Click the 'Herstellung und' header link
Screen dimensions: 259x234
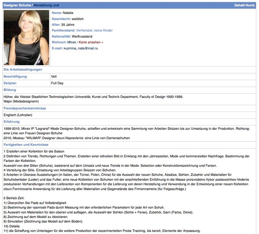46,5
